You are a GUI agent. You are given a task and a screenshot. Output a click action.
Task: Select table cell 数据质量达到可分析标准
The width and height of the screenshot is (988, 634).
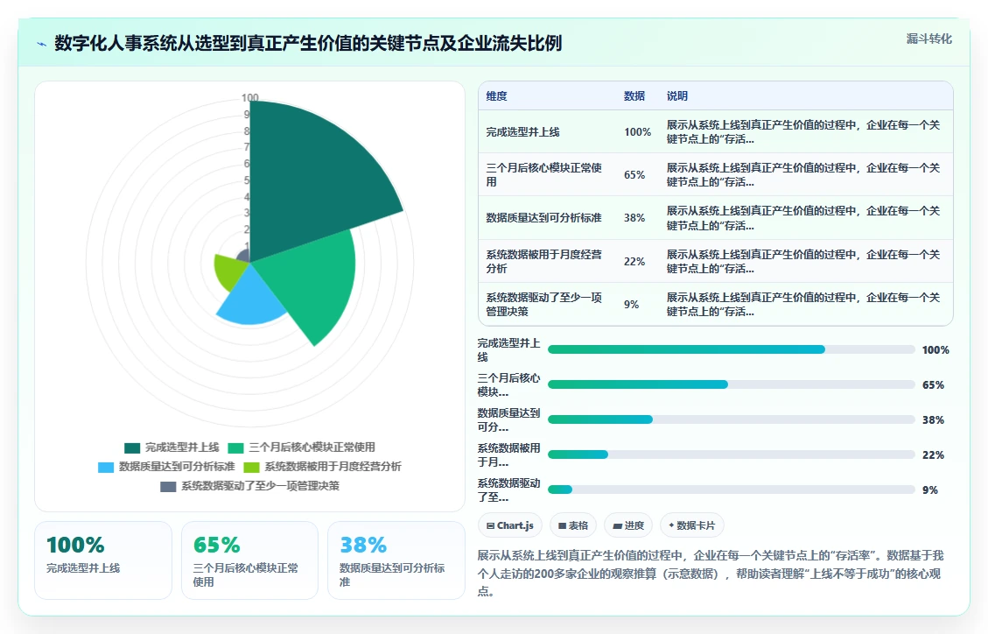(x=543, y=217)
